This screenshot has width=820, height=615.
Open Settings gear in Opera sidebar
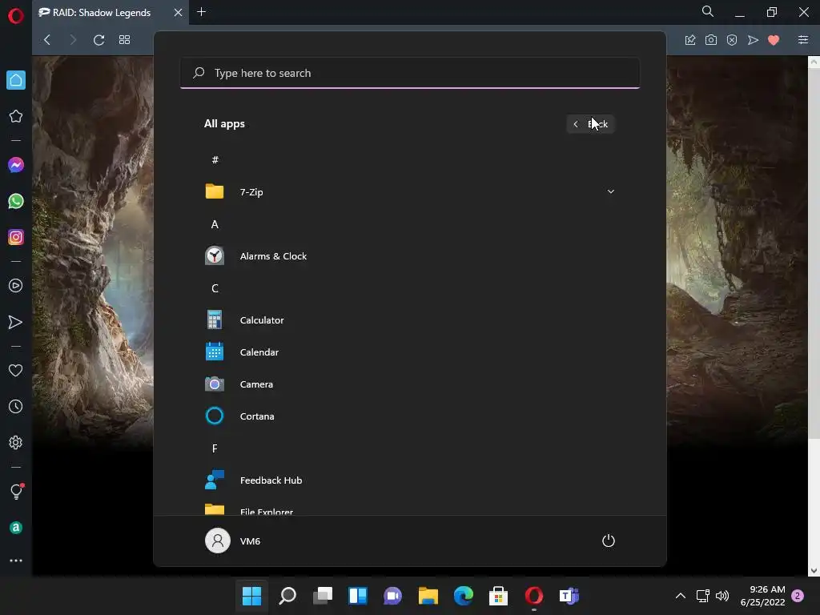pyautogui.click(x=16, y=442)
